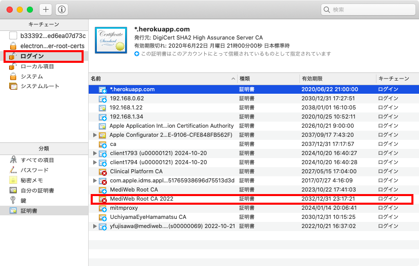
Task: Click the 2038/01/01 16:10:05 expiry cell
Action: click(x=329, y=107)
